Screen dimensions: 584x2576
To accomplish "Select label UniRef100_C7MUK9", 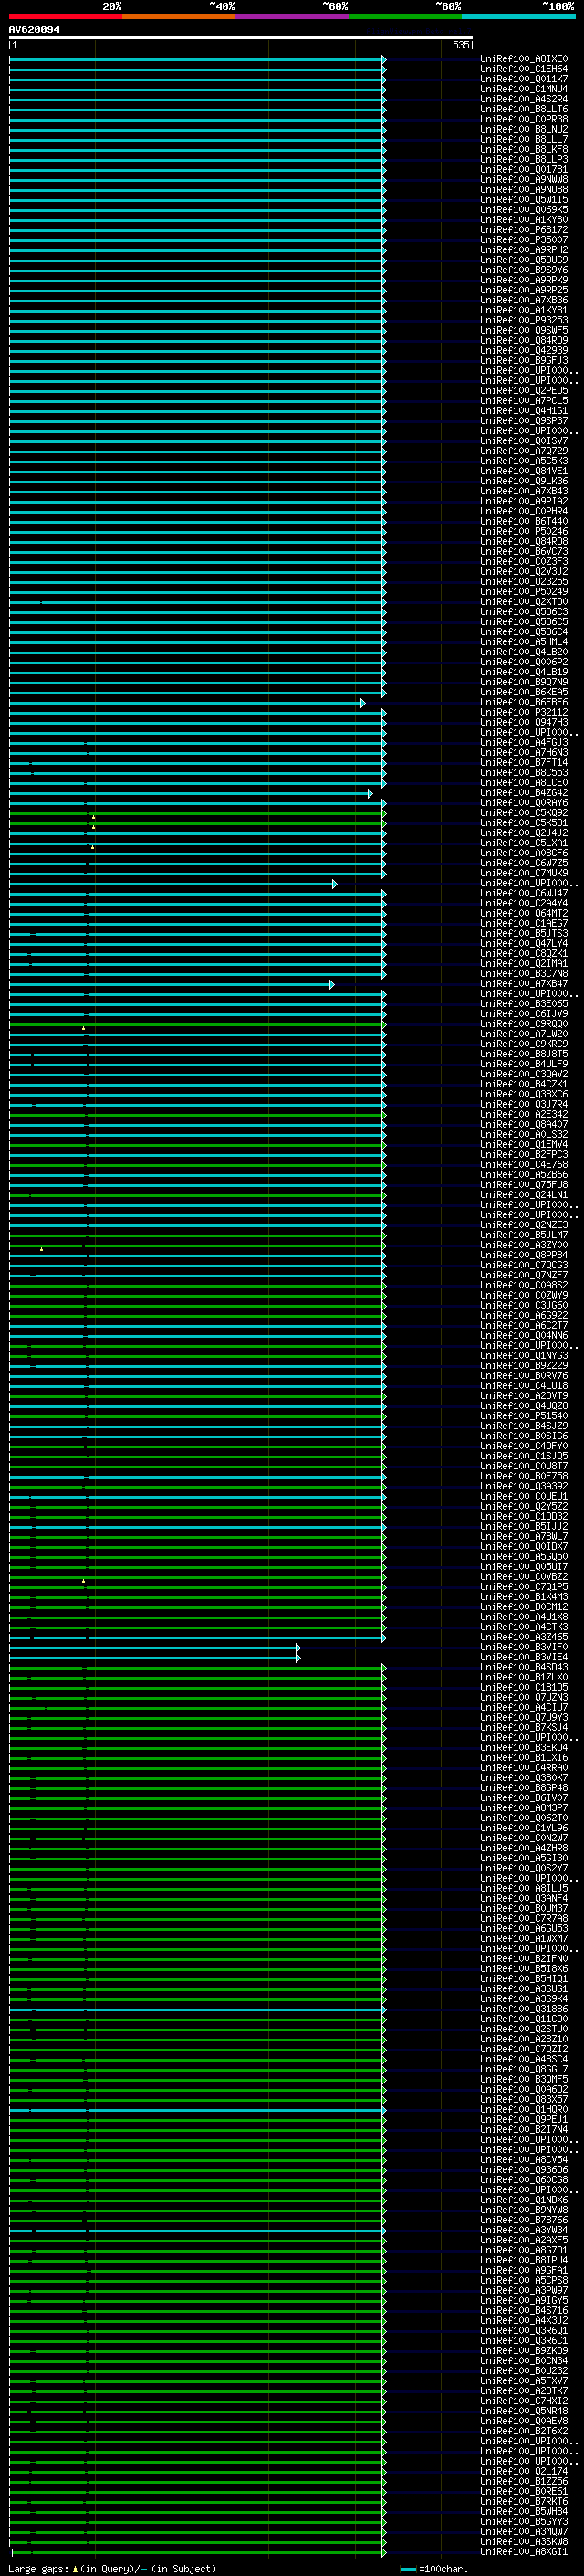I will (524, 874).
